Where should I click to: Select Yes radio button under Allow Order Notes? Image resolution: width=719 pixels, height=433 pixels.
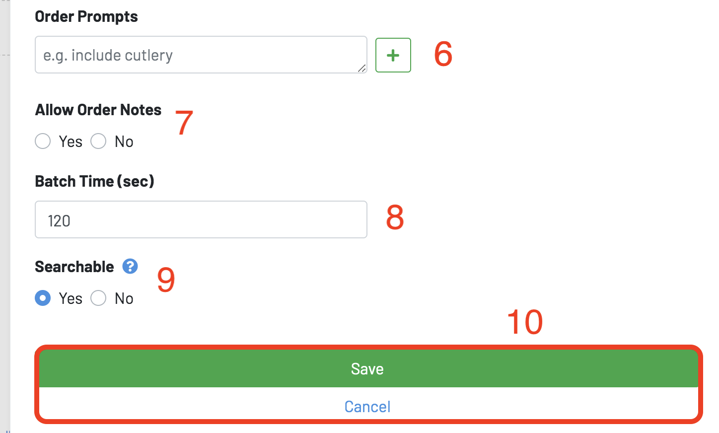pyautogui.click(x=43, y=141)
